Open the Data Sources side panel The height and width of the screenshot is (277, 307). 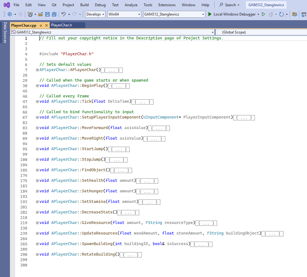[5, 33]
